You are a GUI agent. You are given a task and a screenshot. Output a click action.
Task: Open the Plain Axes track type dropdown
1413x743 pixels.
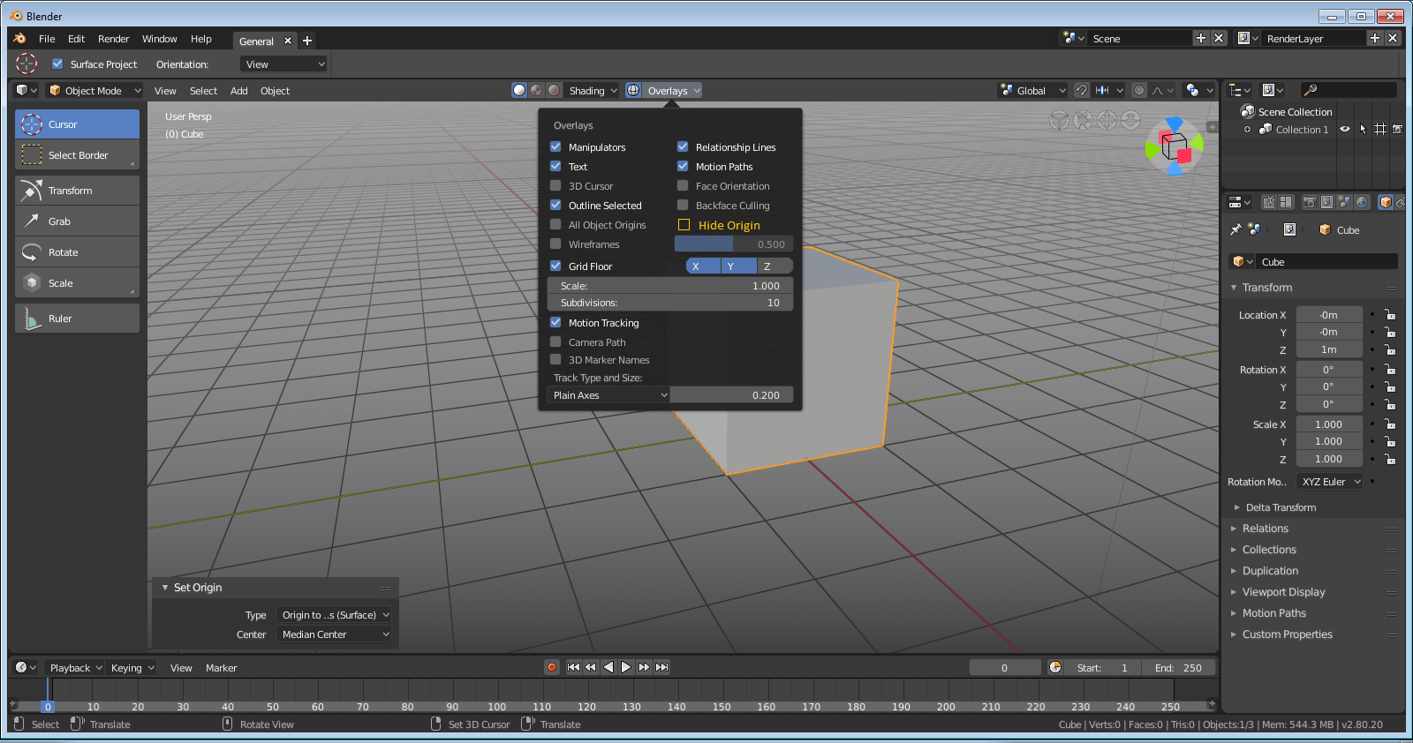609,394
